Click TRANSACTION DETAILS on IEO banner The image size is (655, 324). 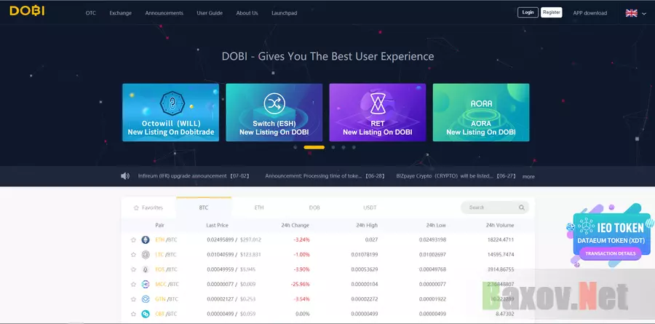pyautogui.click(x=611, y=253)
